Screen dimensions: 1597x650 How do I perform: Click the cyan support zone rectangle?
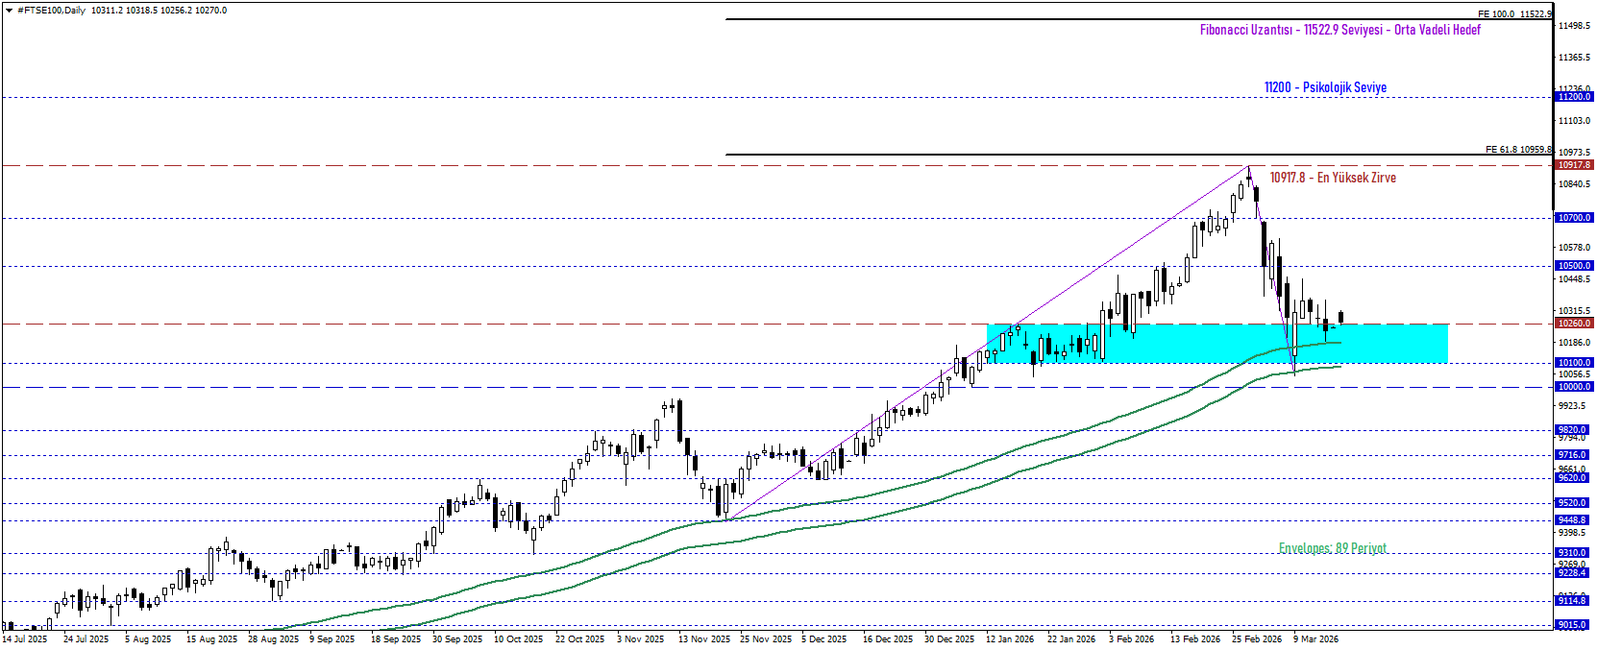1217,343
